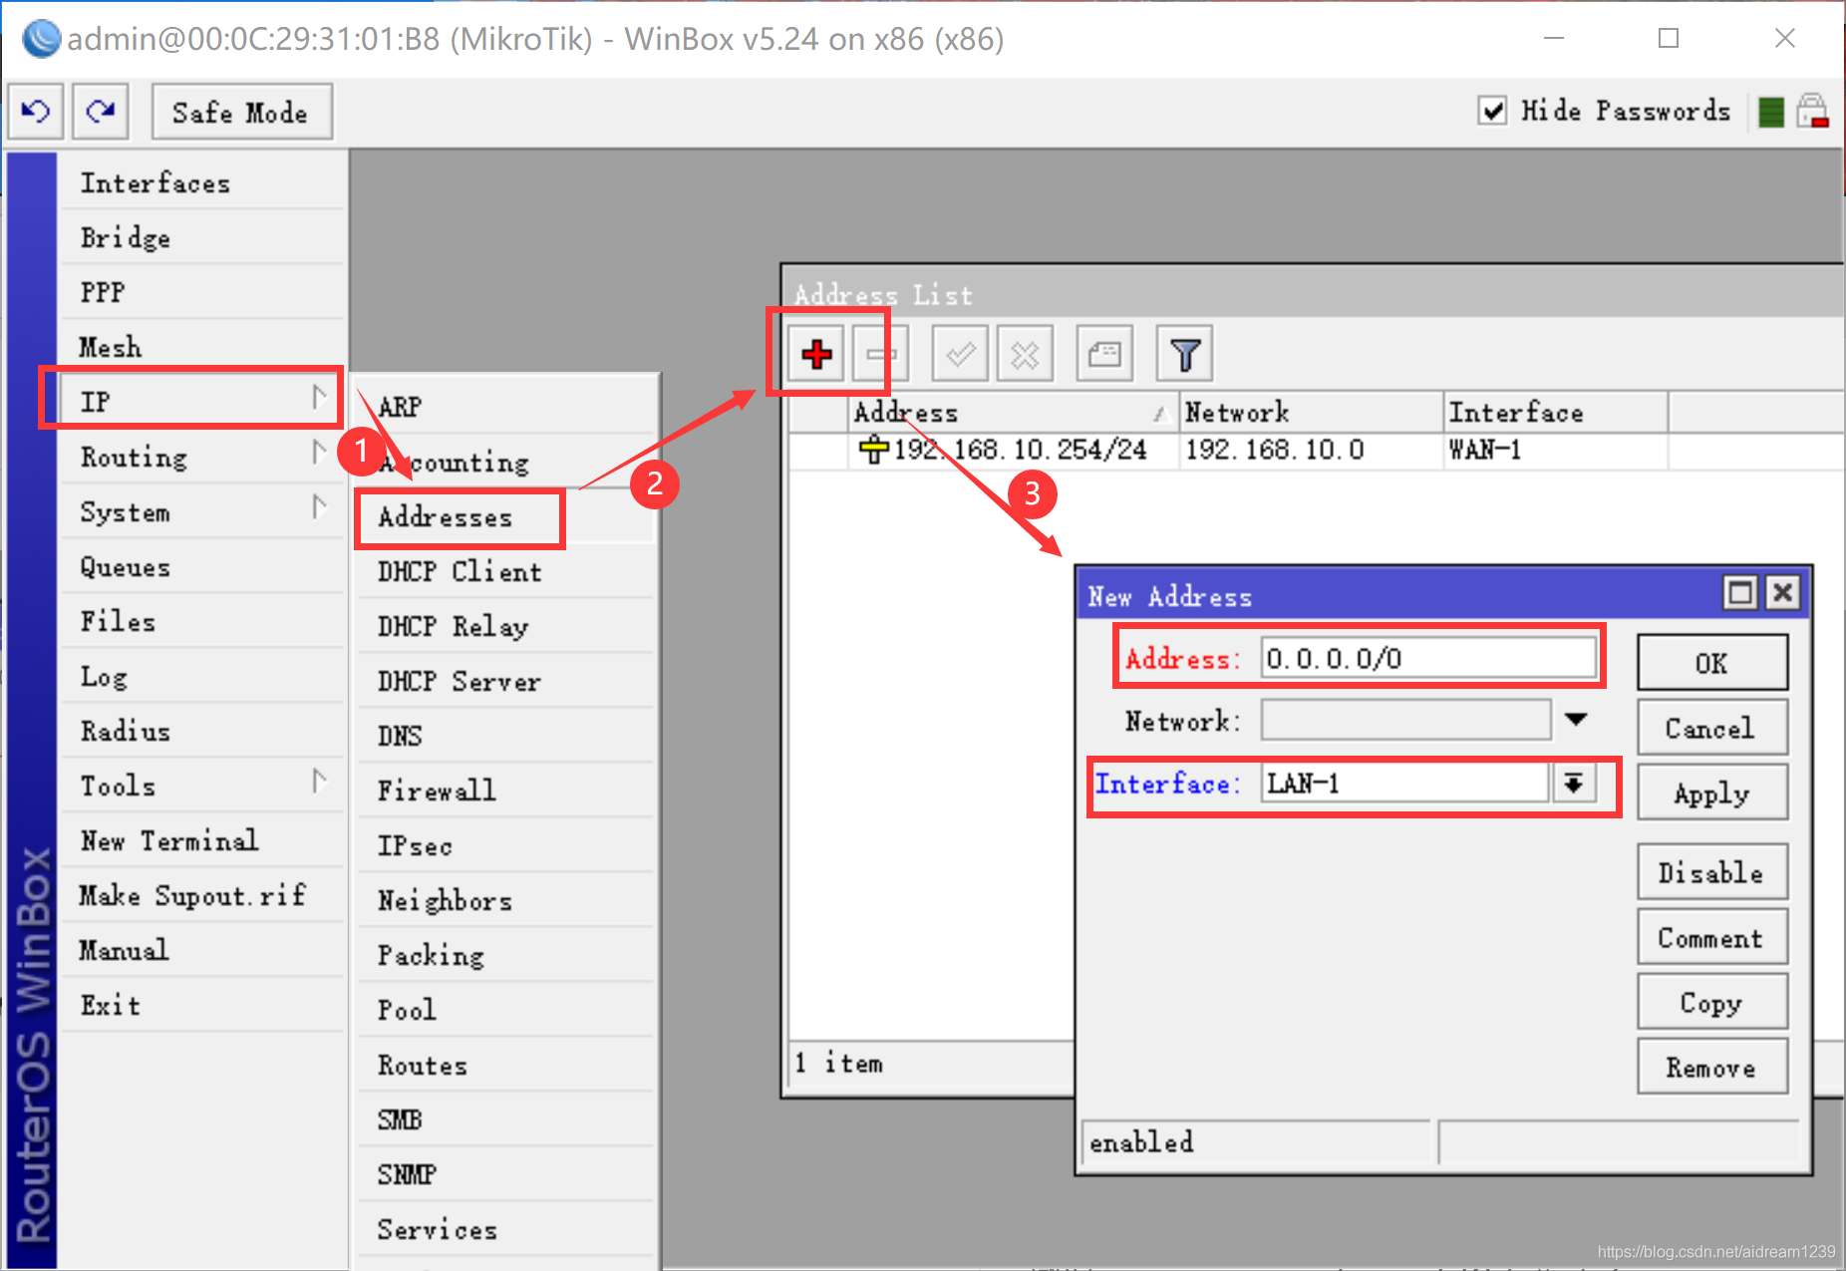Select IPsec from the IP submenu
The height and width of the screenshot is (1271, 1846).
[505, 845]
